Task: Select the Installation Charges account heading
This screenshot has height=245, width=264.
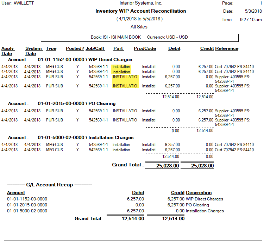Action: [86, 138]
